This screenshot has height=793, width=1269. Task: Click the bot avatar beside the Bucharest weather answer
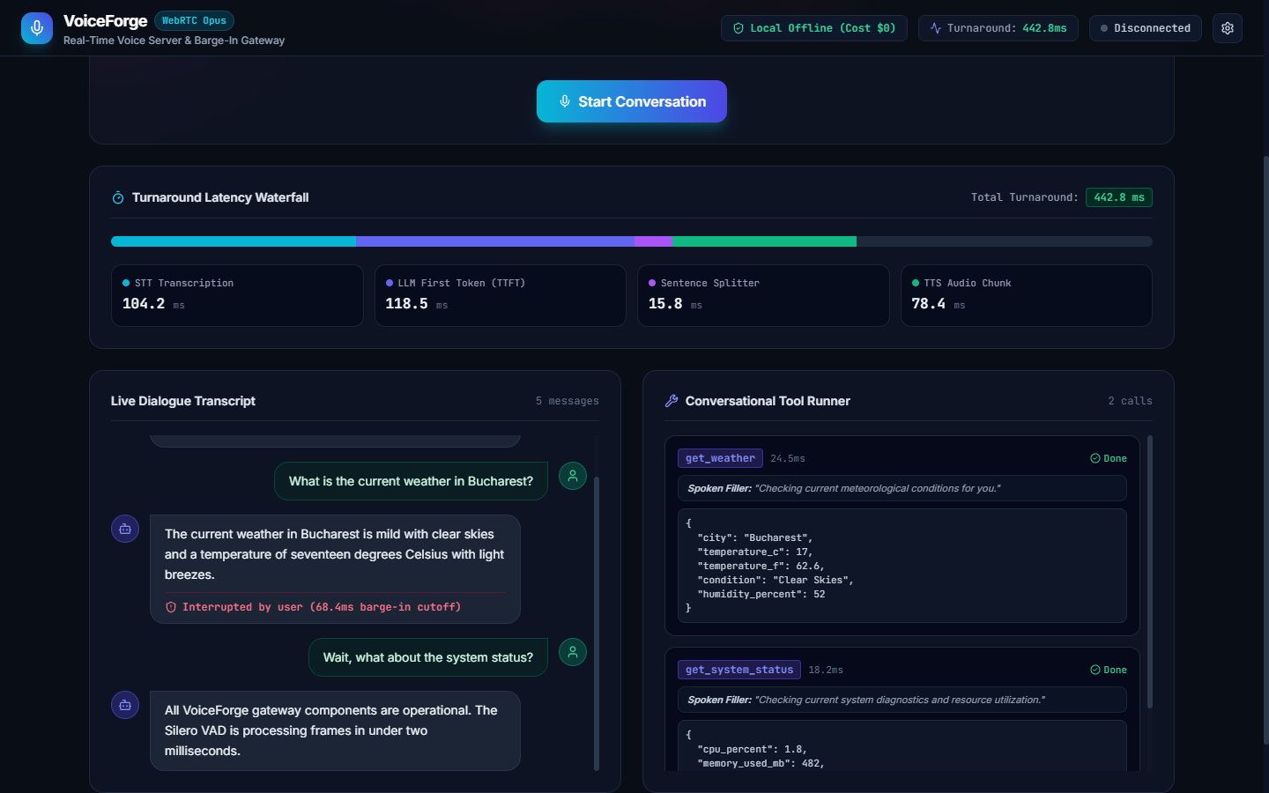click(x=125, y=529)
